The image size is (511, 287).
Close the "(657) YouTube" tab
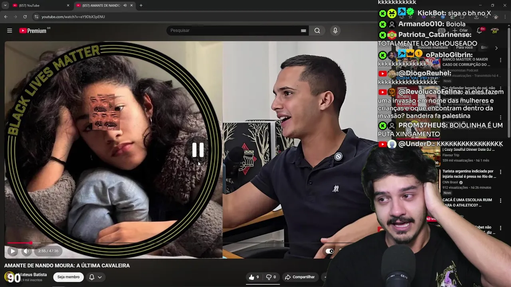[68, 5]
